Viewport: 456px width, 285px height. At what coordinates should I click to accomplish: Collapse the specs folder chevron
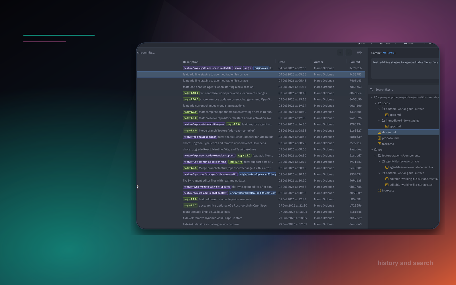click(376, 103)
